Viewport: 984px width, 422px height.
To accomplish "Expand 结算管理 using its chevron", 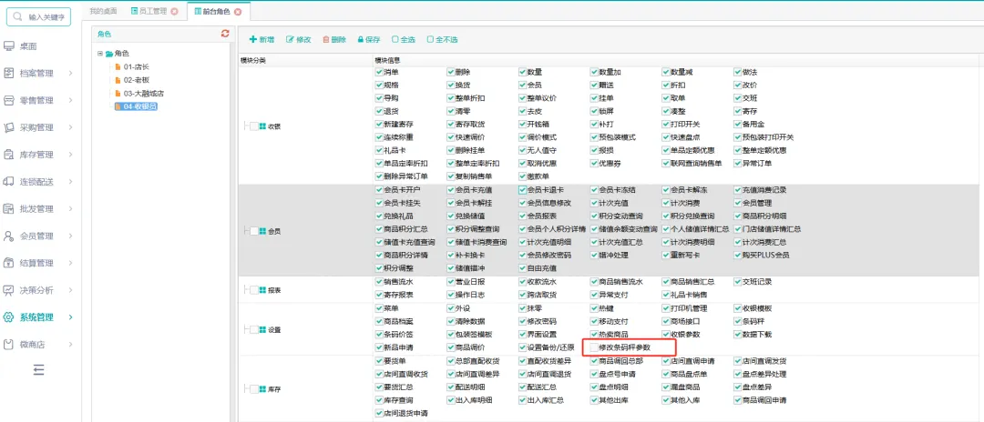I will pos(71,263).
